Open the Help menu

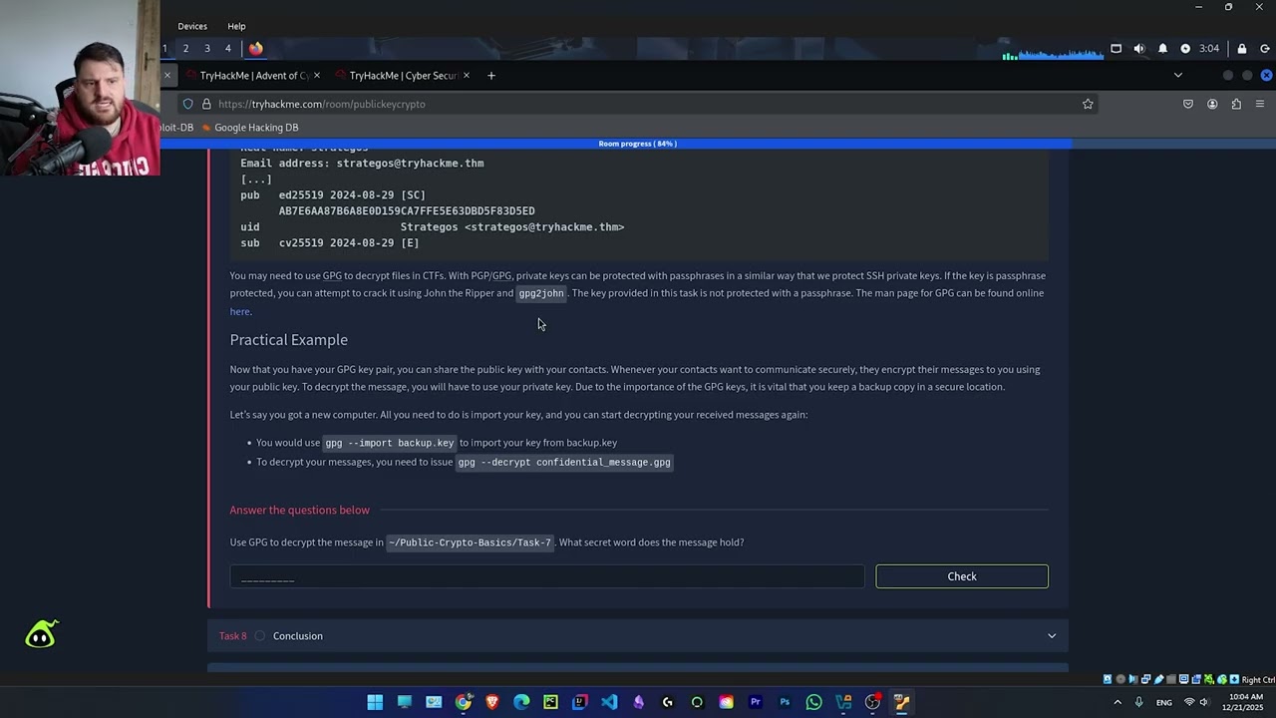(x=236, y=26)
